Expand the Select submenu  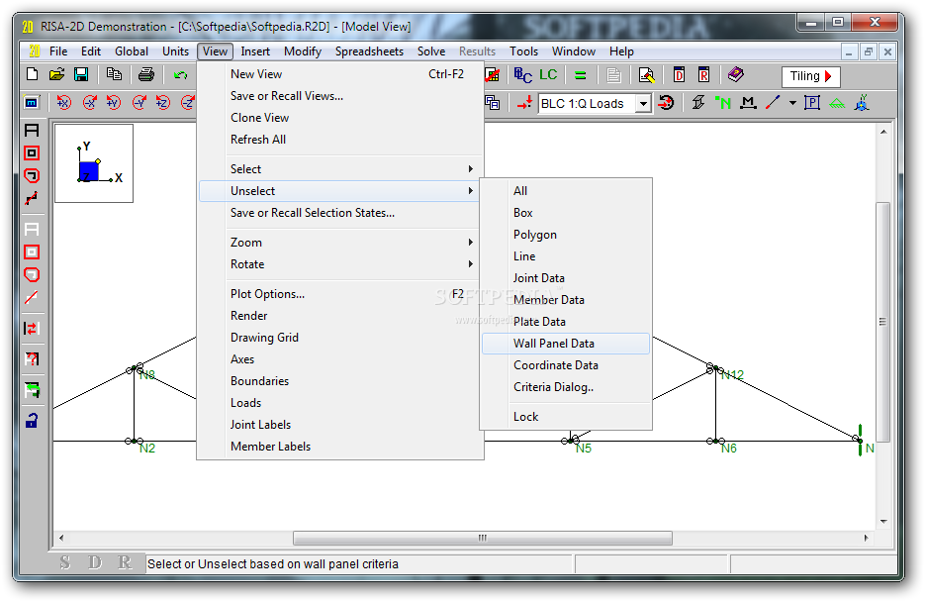[x=341, y=168]
